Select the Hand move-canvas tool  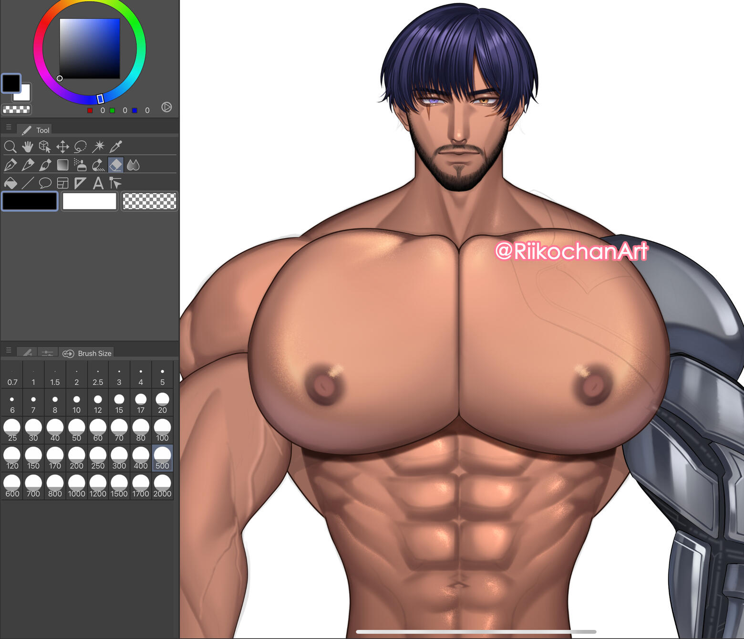click(x=28, y=147)
